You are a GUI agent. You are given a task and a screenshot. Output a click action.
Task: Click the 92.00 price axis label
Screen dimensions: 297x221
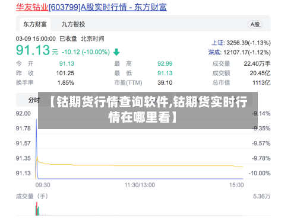tap(23, 114)
